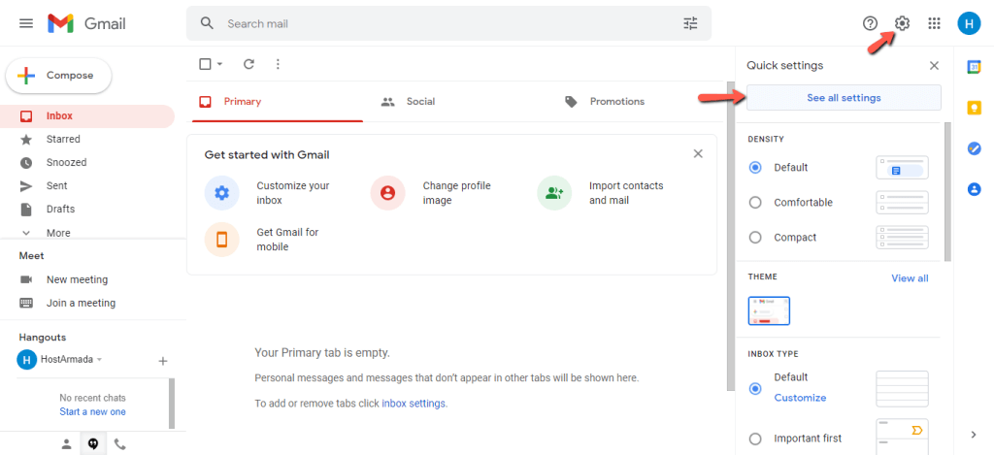Image resolution: width=994 pixels, height=455 pixels.
Task: Open the Google apps grid
Action: pos(934,23)
